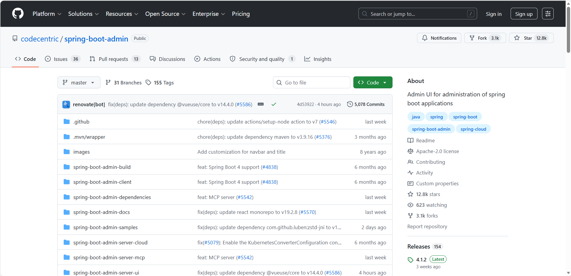Open the .mvn/wrapper folder

click(89, 137)
